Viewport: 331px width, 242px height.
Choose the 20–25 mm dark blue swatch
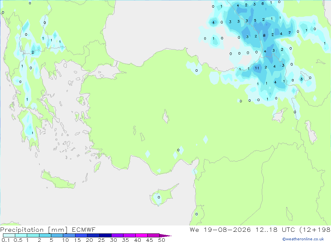[93, 235]
